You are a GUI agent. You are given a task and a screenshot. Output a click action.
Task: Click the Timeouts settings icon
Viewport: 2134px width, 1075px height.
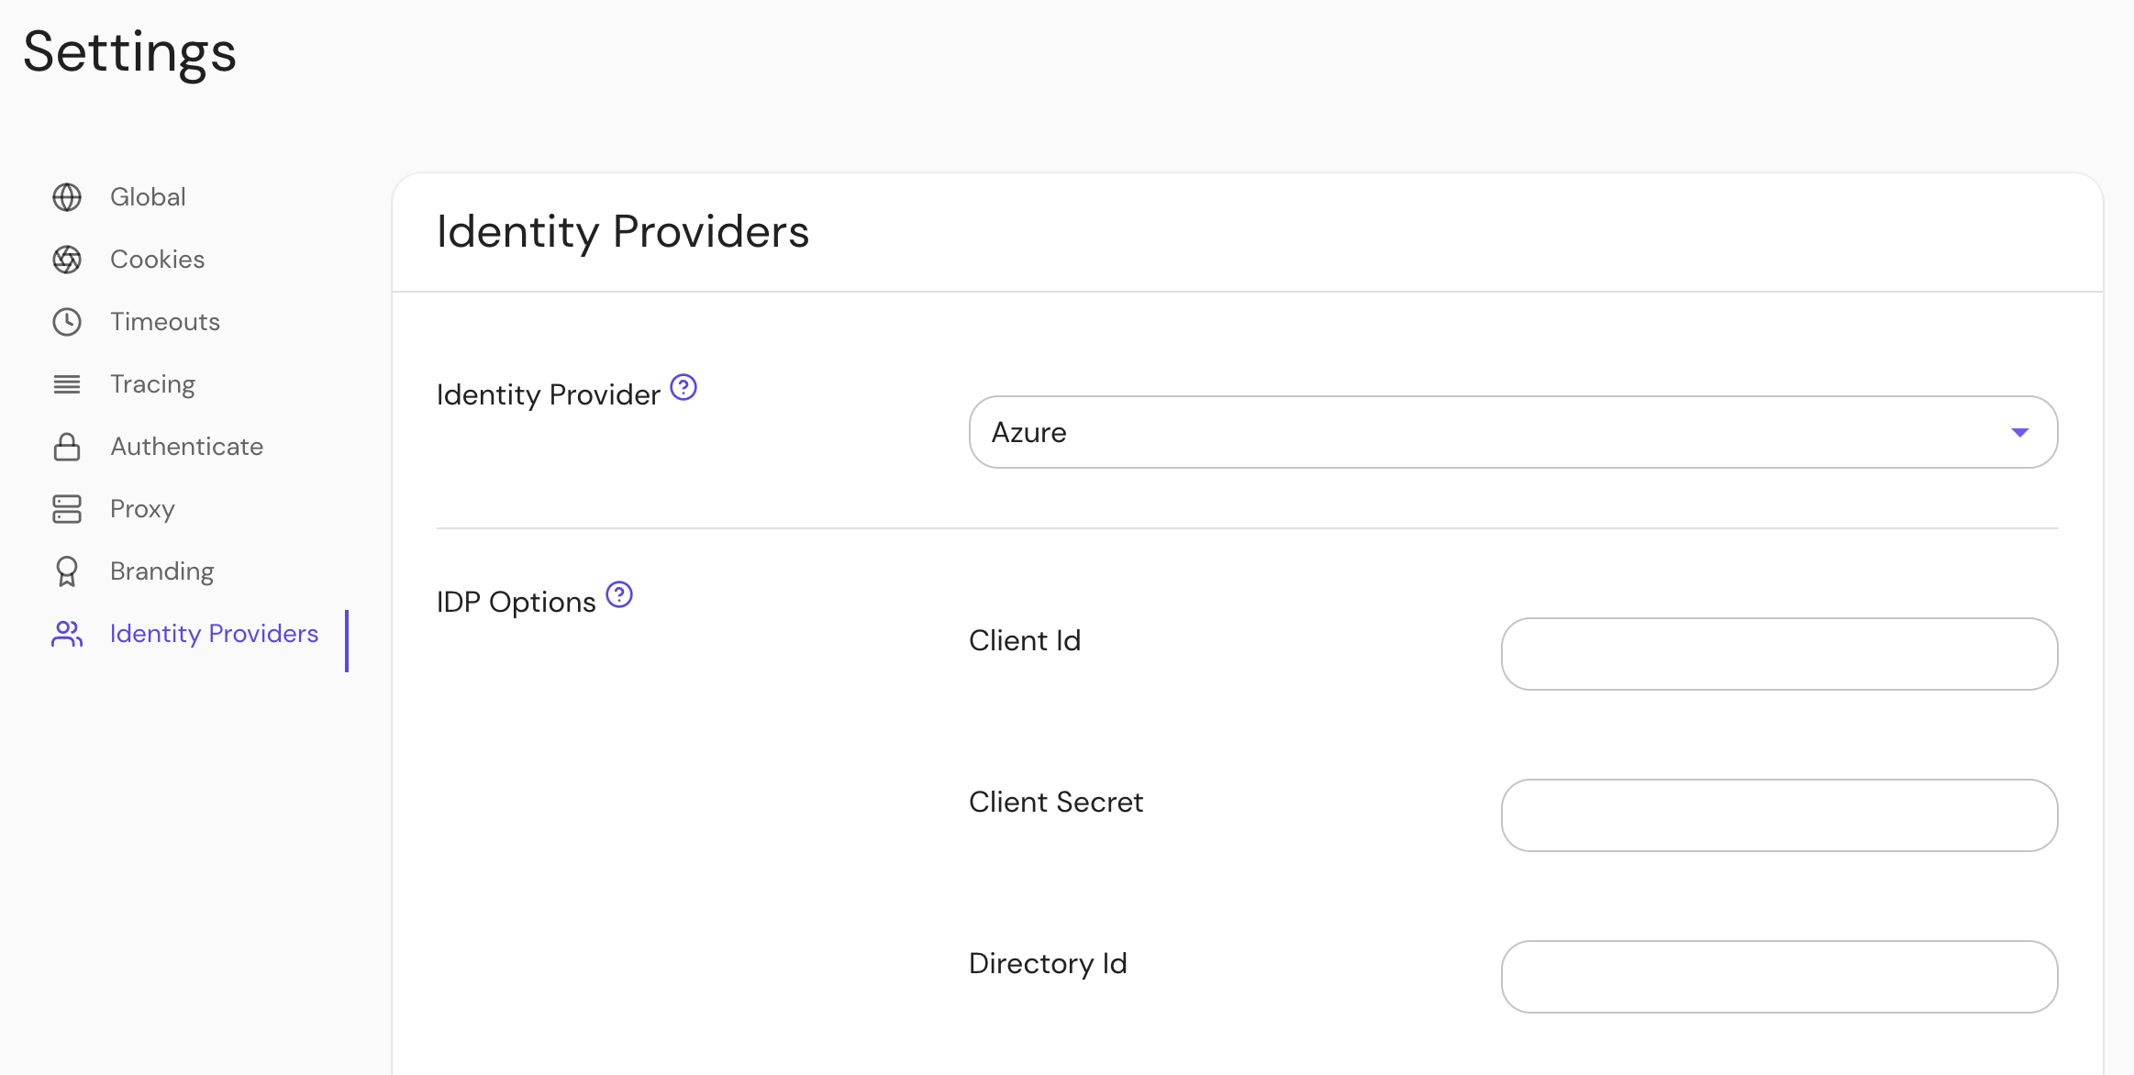(66, 321)
